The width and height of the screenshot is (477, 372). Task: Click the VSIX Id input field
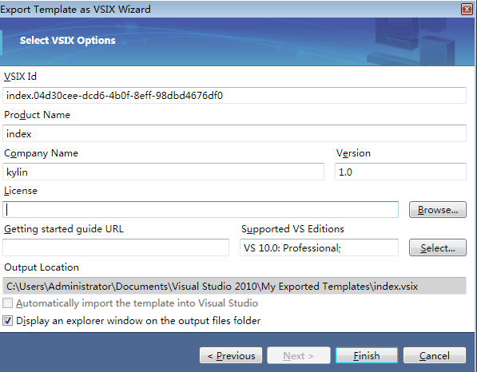coord(234,96)
